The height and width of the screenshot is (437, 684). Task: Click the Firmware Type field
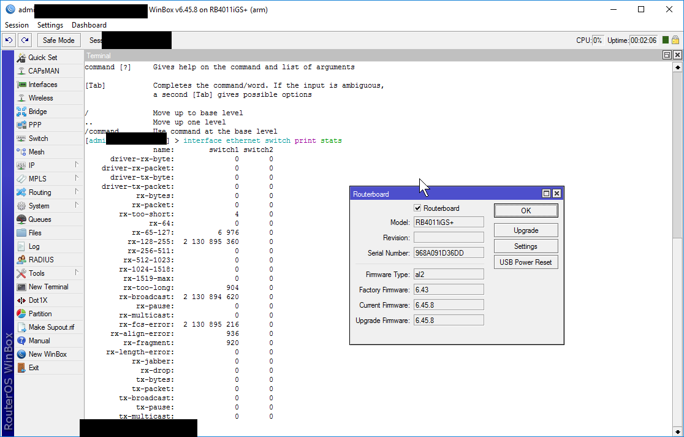[x=449, y=275]
